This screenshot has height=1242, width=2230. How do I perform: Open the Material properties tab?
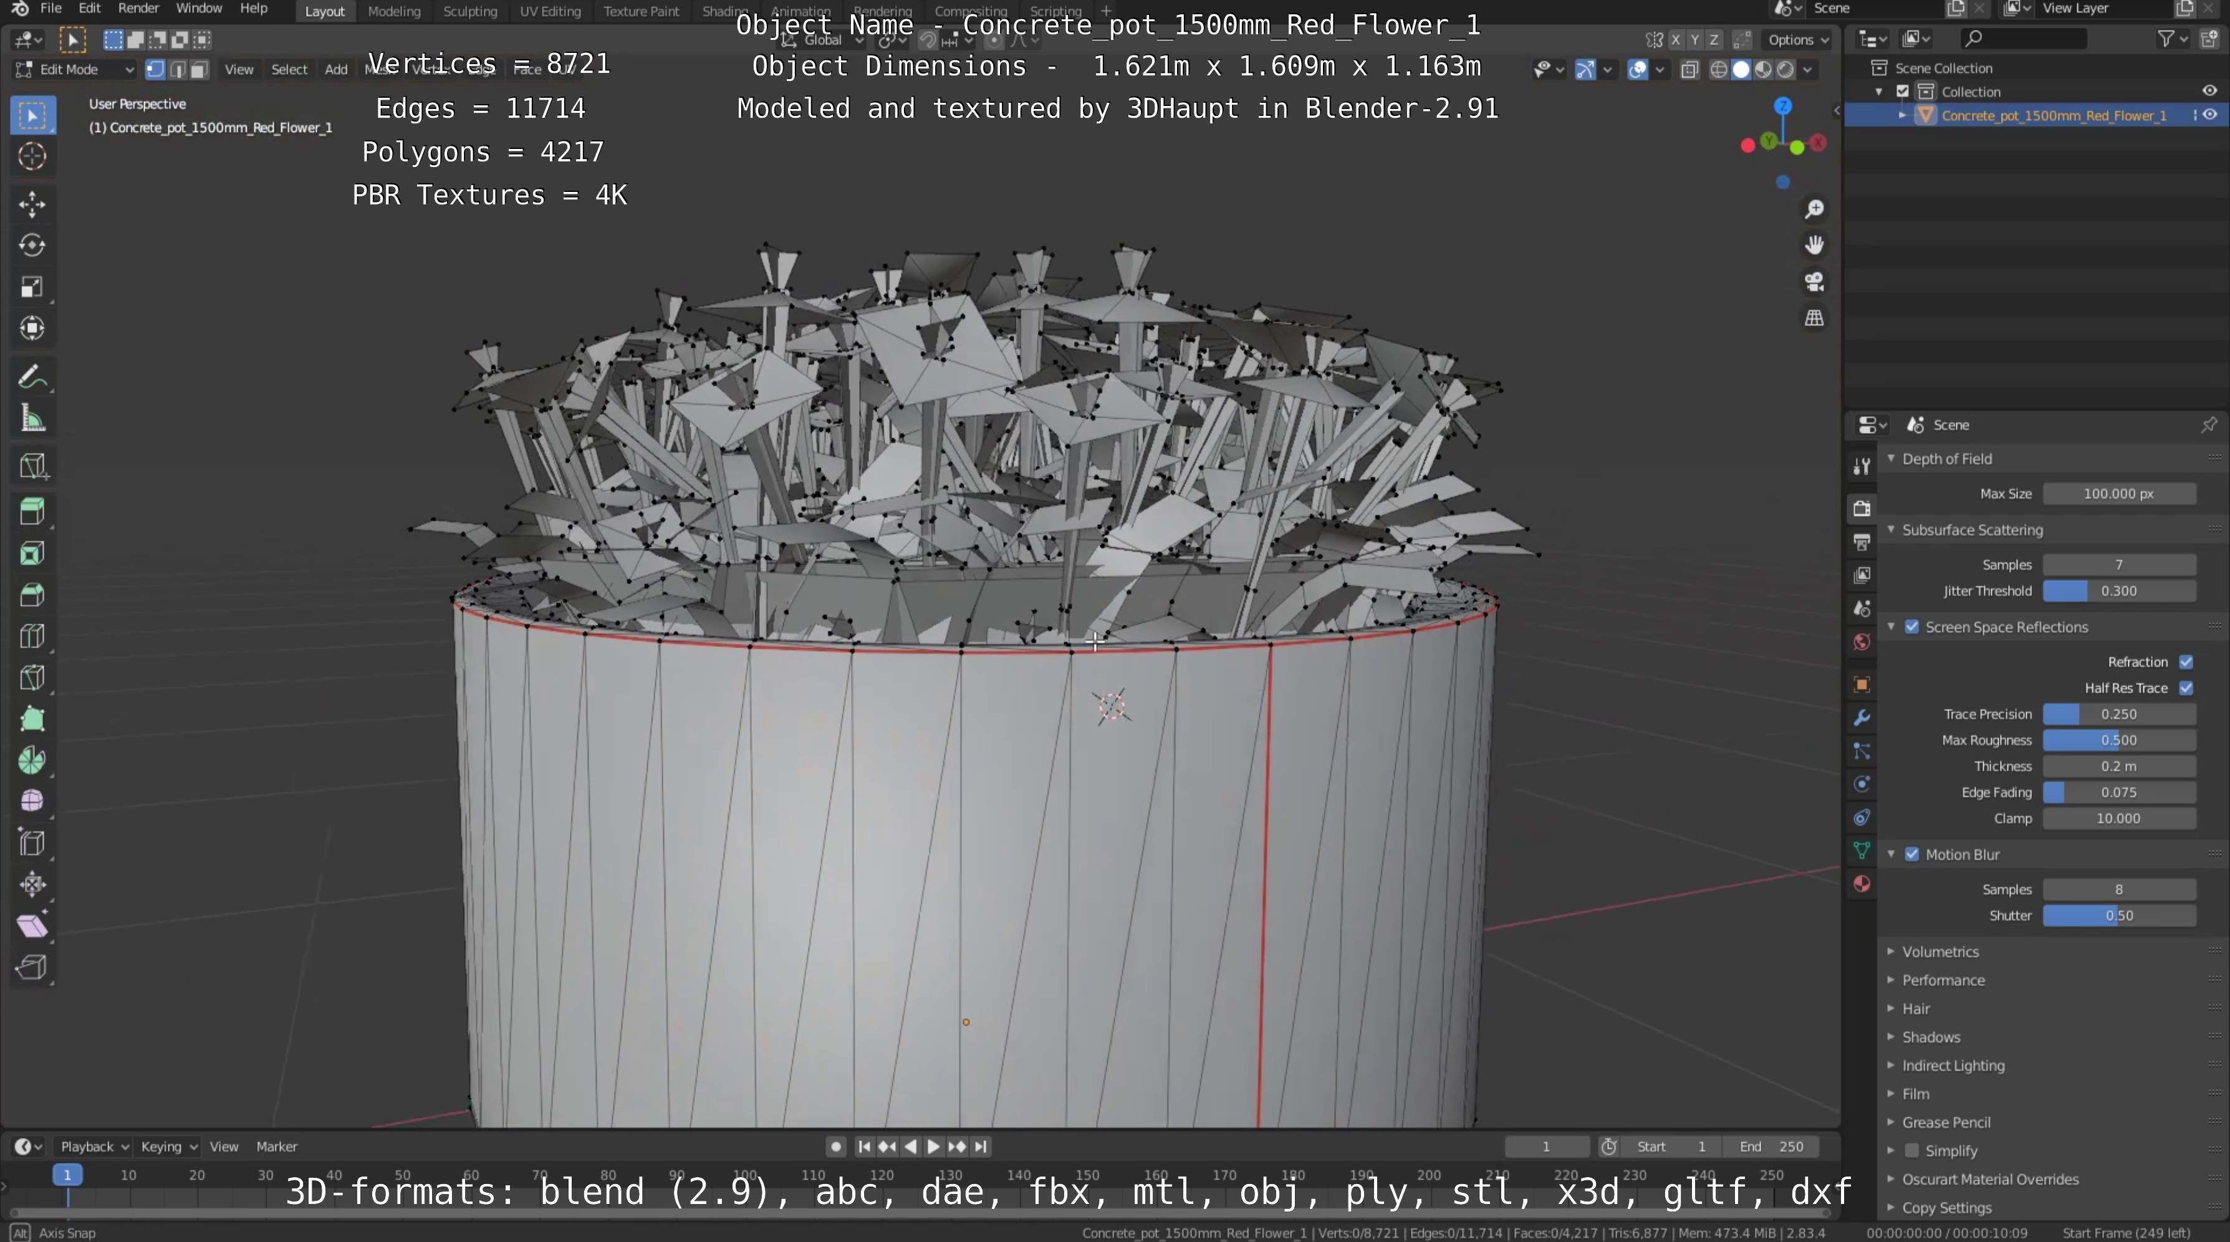tap(1862, 884)
